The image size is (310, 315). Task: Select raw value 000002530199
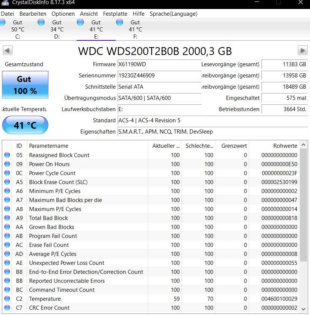(279, 182)
